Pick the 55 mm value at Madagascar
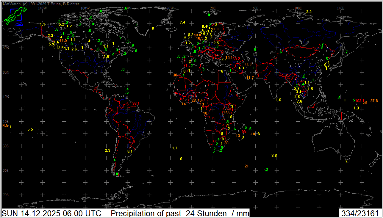Viewport: 383px width, 218px height. coord(244,131)
